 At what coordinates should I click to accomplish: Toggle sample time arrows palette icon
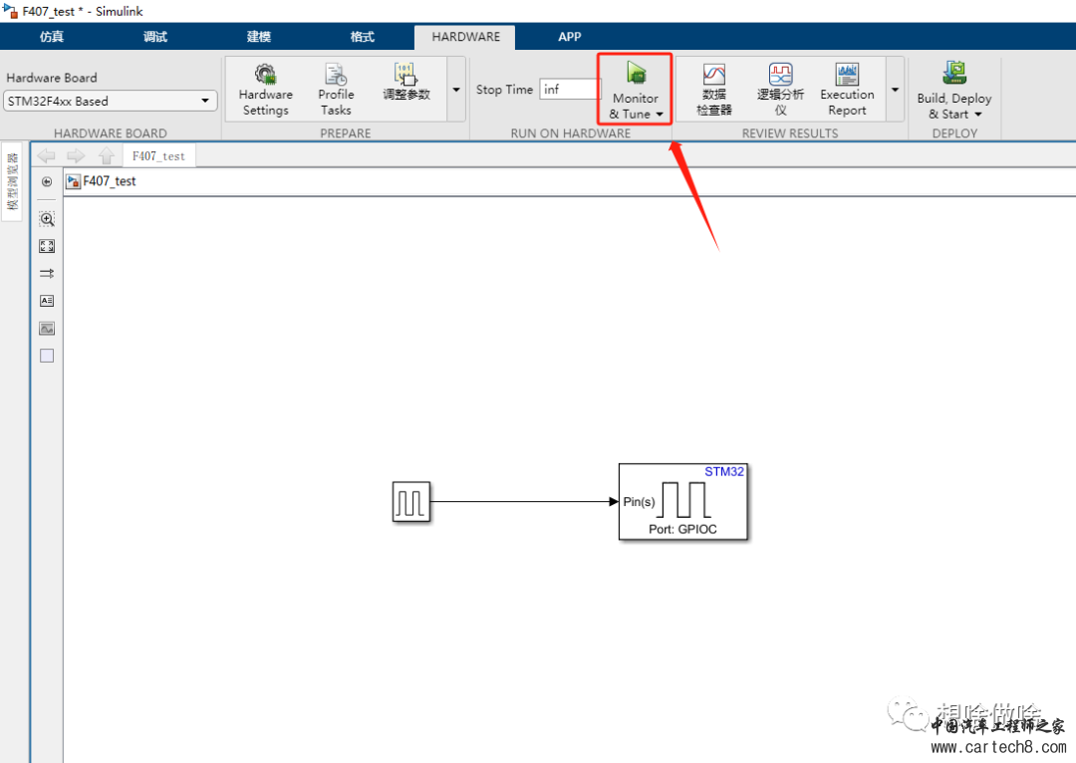pyautogui.click(x=47, y=274)
